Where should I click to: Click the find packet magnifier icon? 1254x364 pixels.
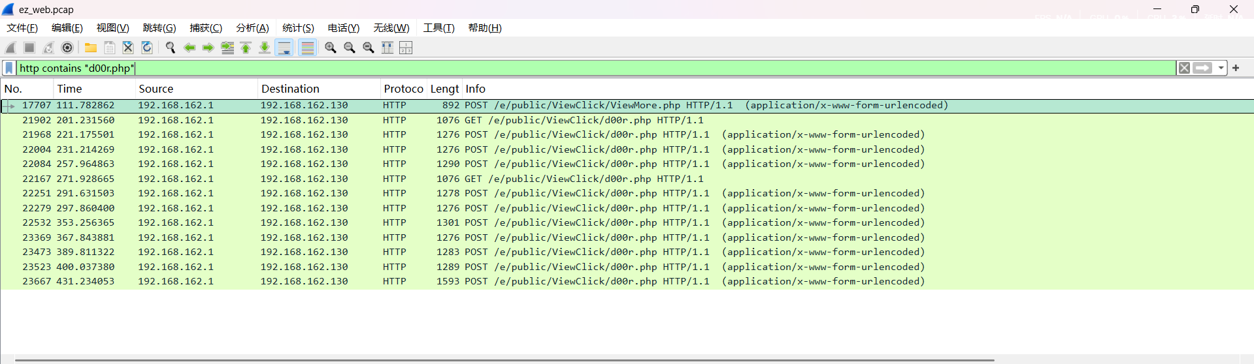171,48
